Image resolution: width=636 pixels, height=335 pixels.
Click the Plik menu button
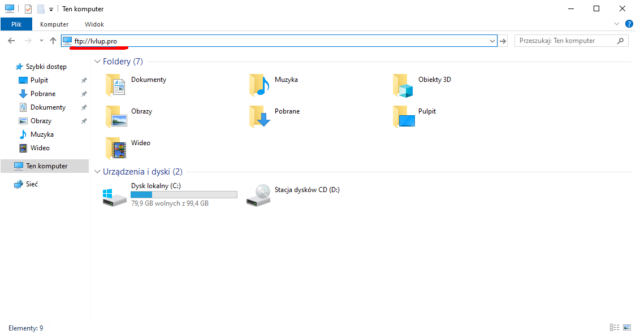(16, 24)
